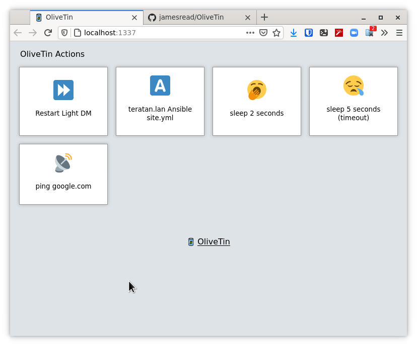Open the Downloads arrow in the toolbar
The width and height of the screenshot is (417, 346).
(x=294, y=33)
